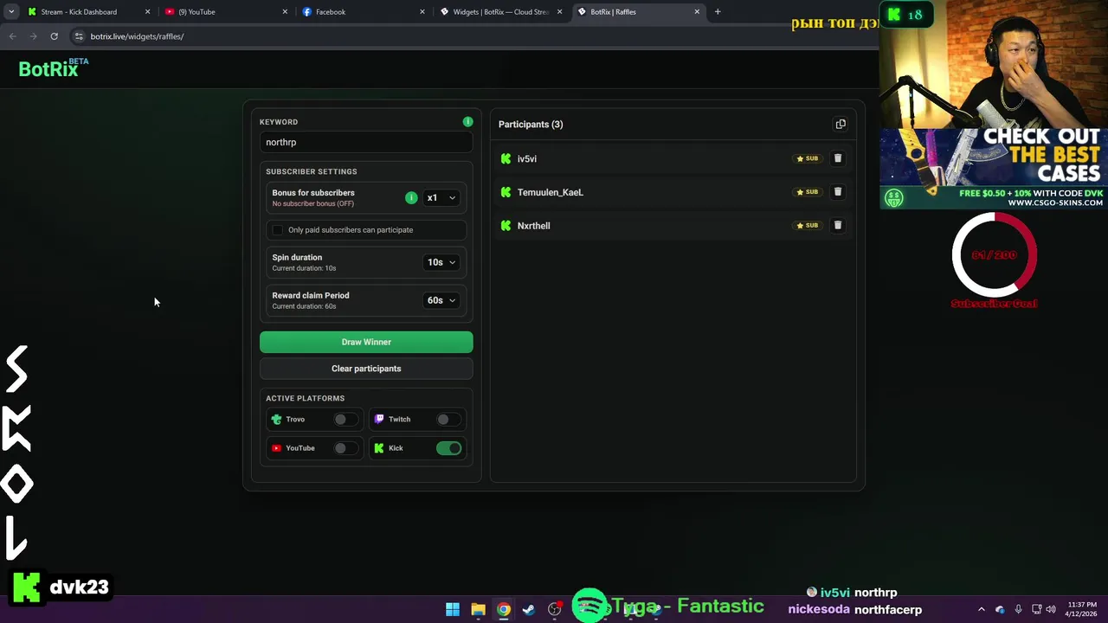Click the Draw Winner button
Viewport: 1108px width, 623px height.
[366, 342]
